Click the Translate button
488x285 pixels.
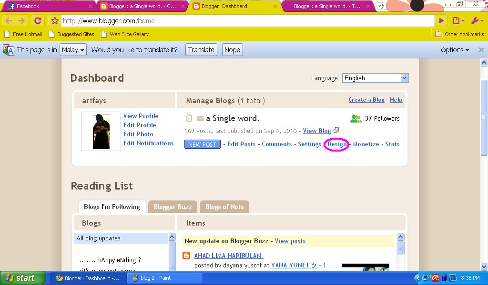tap(201, 50)
